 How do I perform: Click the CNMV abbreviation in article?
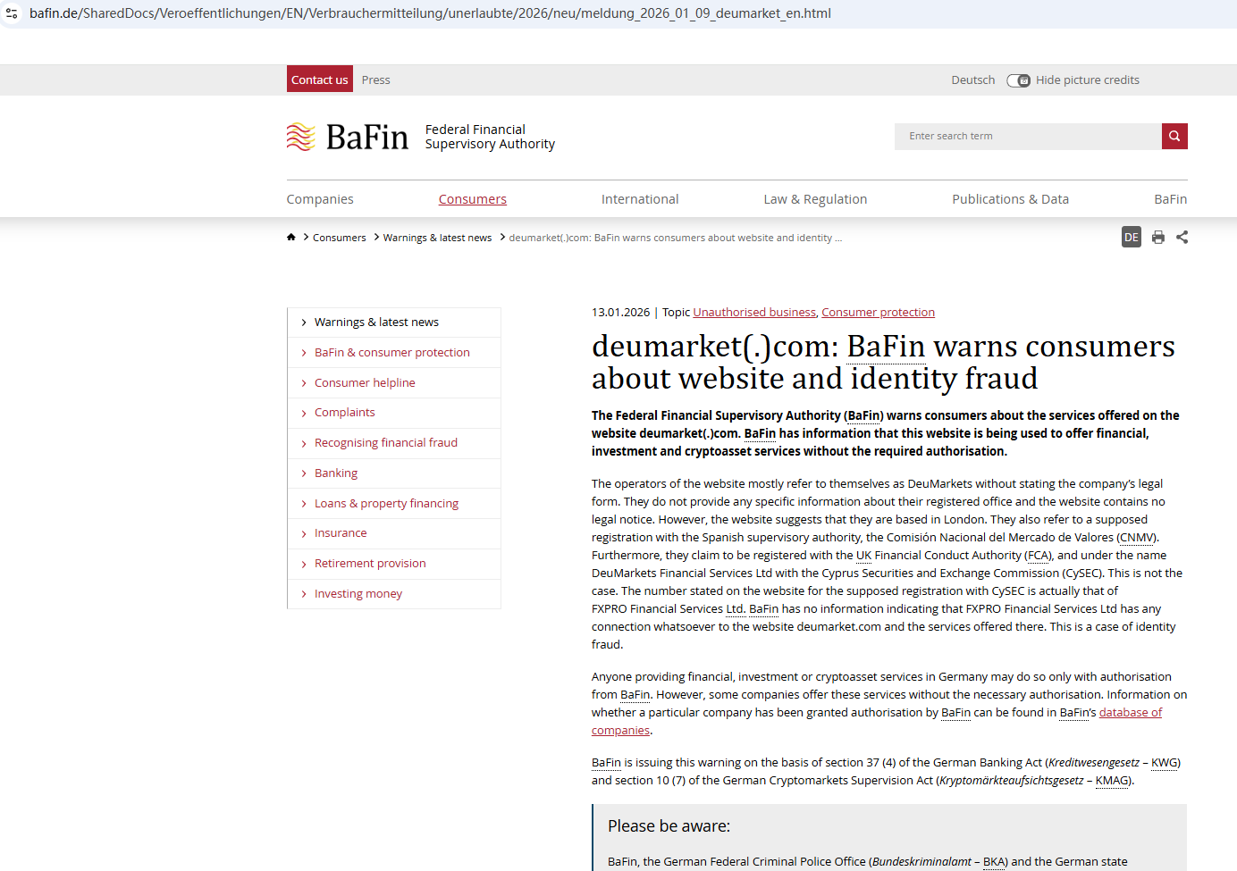coord(1137,537)
